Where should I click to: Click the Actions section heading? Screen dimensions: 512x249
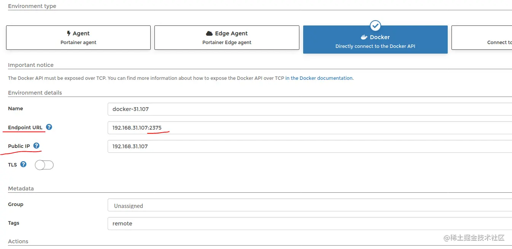click(18, 241)
